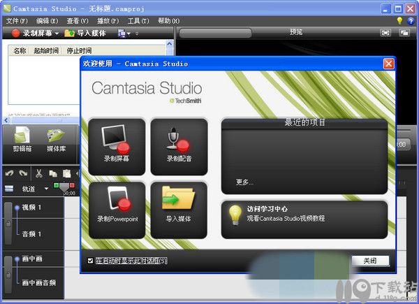Click the clip bin scroll left arrow
The width and height of the screenshot is (419, 304).
[x=7, y=120]
